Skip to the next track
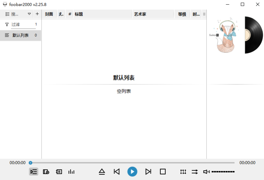The width and height of the screenshot is (264, 180). [x=148, y=172]
